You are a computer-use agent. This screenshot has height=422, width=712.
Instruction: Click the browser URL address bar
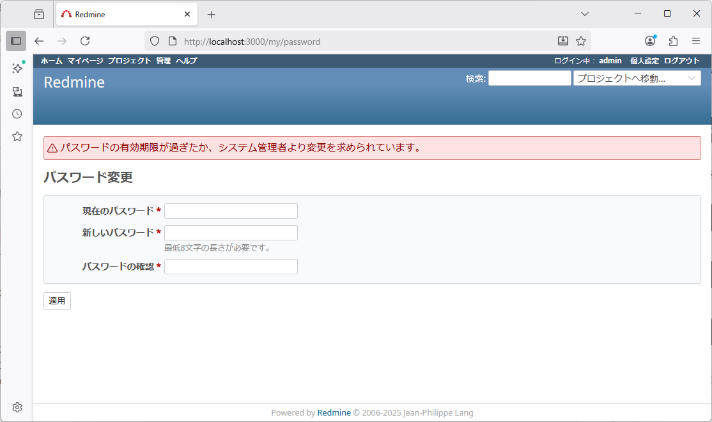[368, 42]
